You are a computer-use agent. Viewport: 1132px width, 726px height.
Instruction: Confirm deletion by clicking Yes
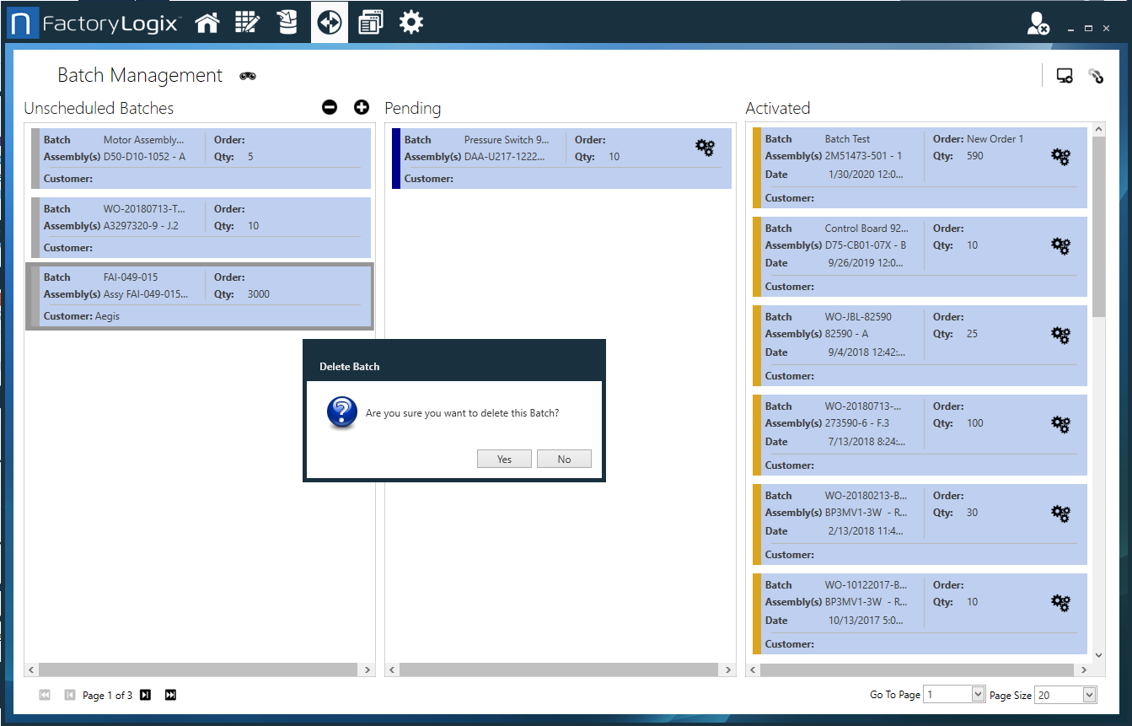click(504, 459)
